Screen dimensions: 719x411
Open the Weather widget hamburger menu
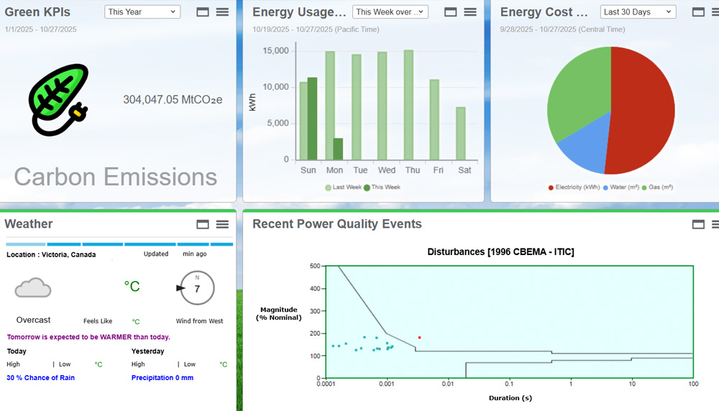(223, 225)
